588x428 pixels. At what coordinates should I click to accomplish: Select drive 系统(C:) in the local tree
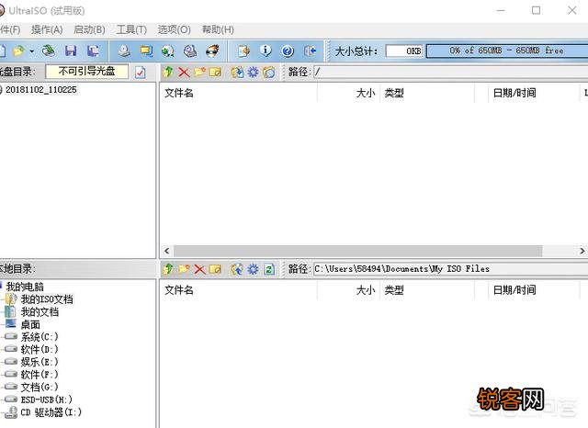pos(40,336)
